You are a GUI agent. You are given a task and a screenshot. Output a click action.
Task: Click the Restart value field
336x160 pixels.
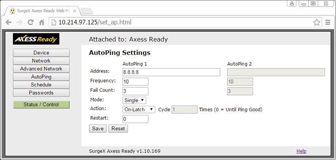(135, 119)
